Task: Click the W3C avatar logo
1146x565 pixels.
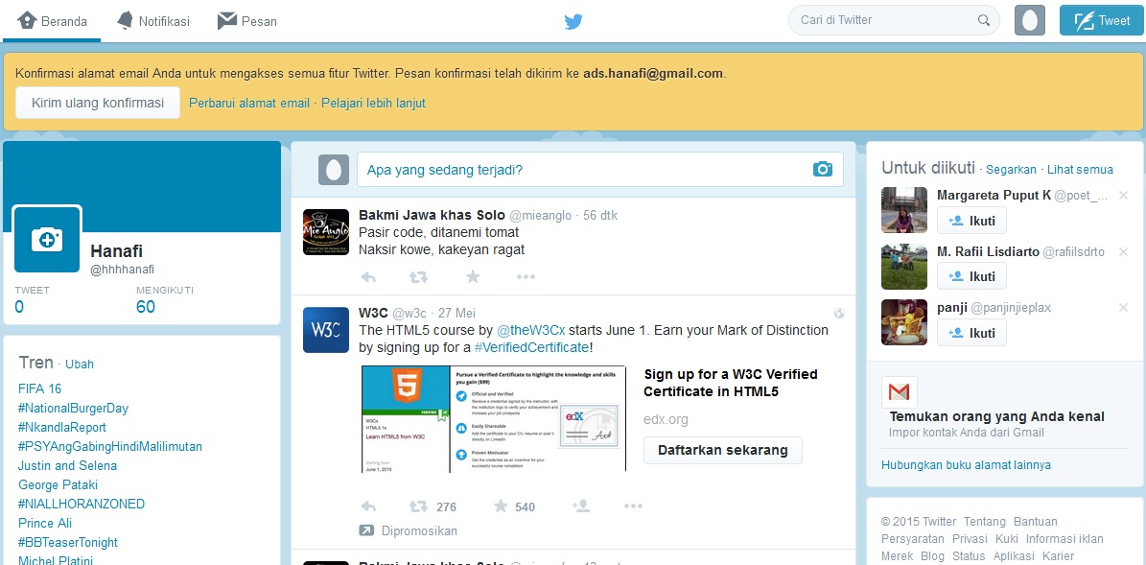Action: pyautogui.click(x=326, y=330)
